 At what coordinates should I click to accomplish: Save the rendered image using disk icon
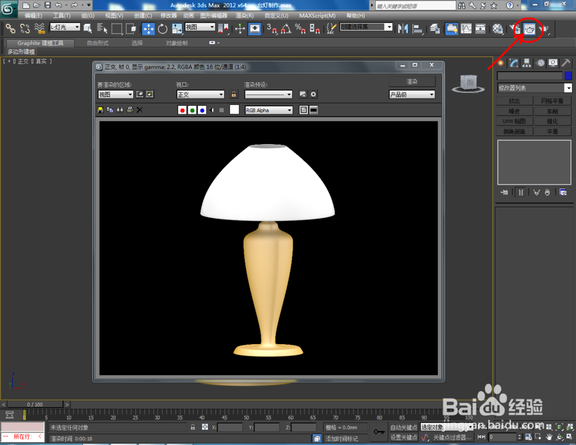[x=100, y=110]
